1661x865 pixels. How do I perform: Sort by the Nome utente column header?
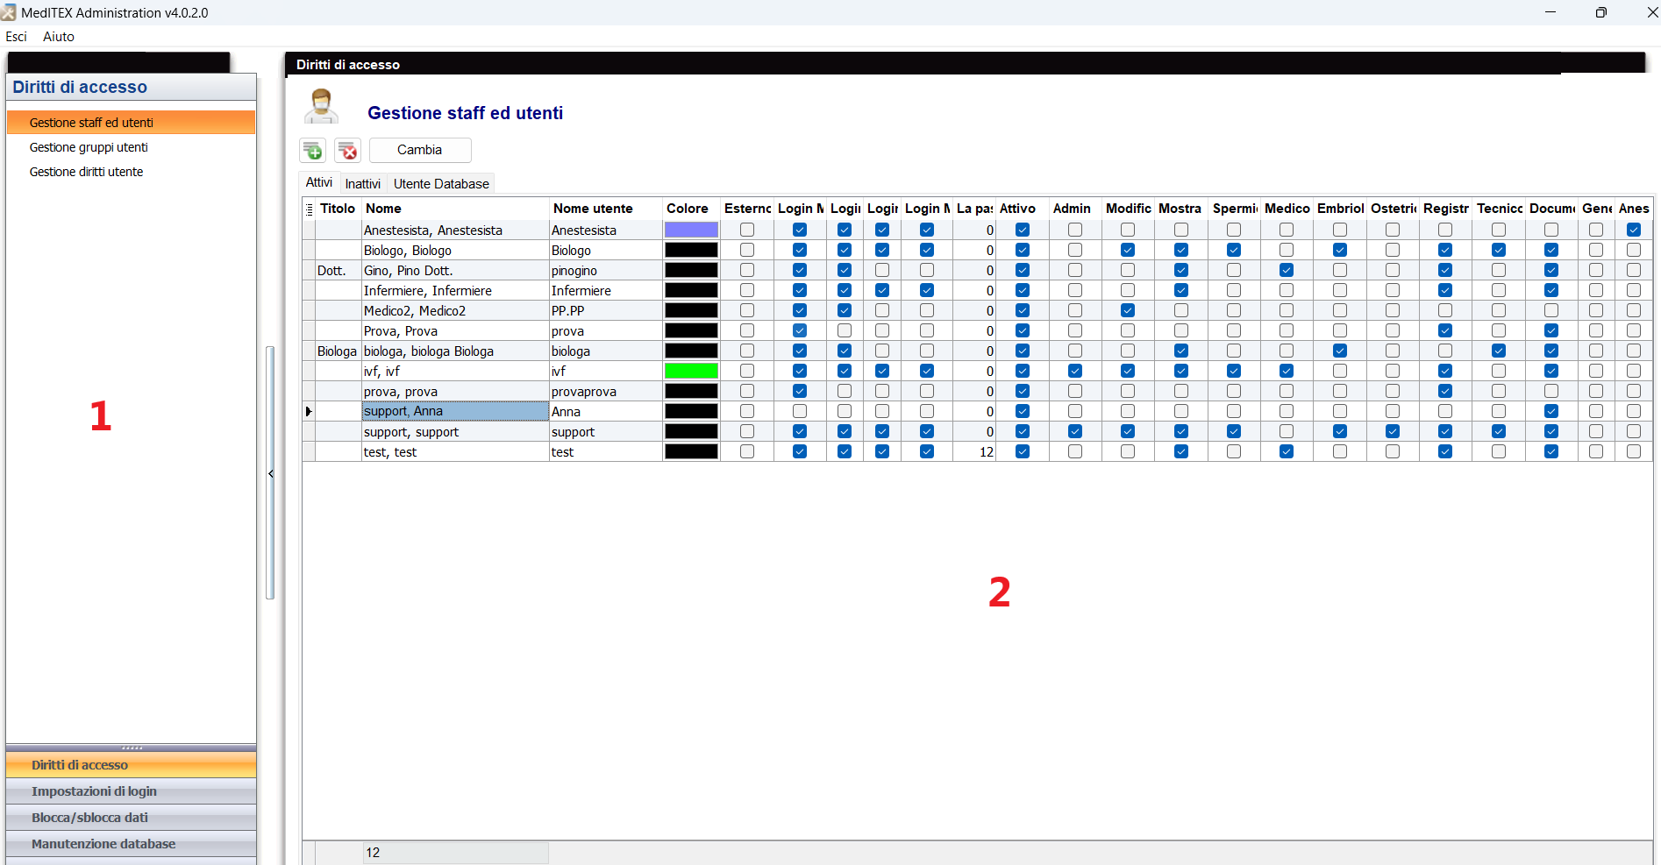tap(605, 209)
